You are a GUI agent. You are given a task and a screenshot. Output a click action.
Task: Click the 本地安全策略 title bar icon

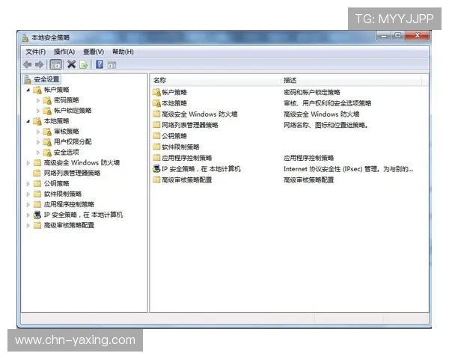25,38
